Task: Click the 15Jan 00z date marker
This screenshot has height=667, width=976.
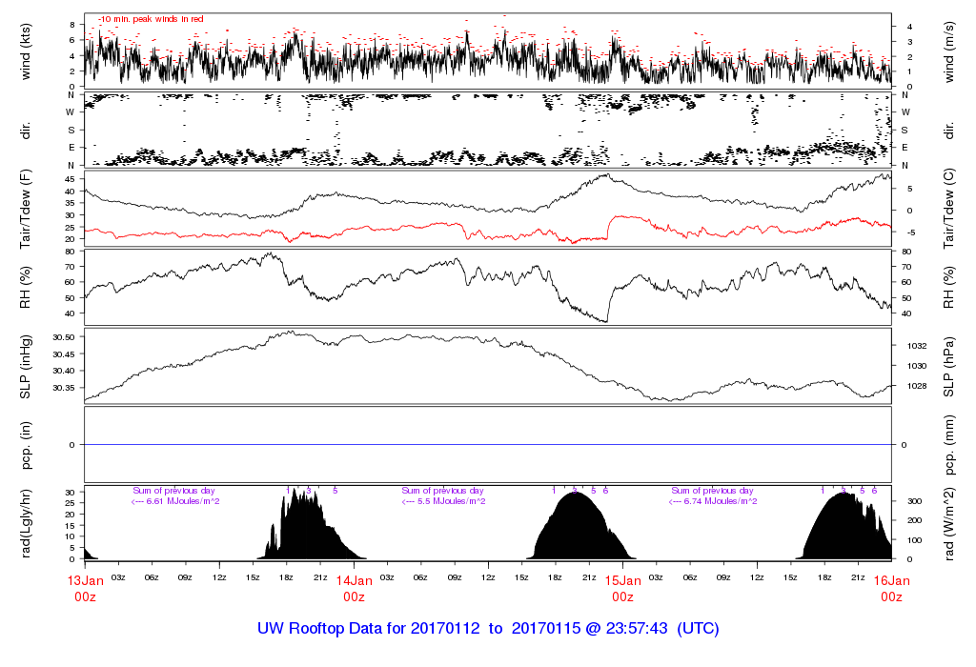Action: click(x=622, y=587)
